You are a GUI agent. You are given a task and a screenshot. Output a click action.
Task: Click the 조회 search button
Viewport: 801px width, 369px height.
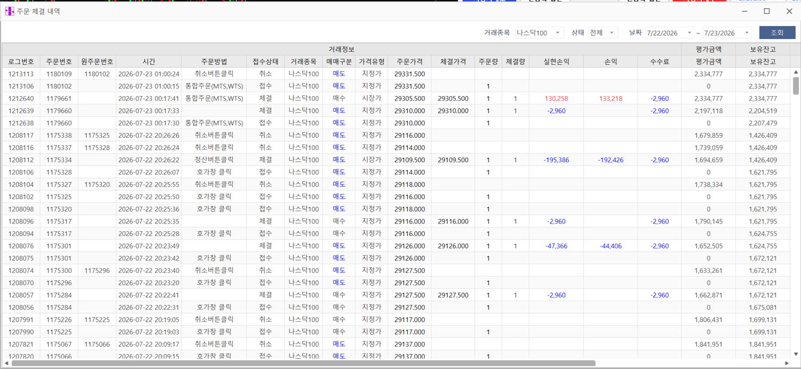pos(777,33)
